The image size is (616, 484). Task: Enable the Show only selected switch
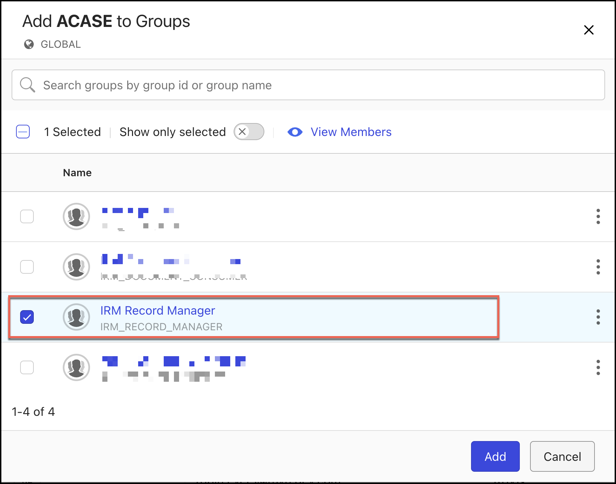coord(249,132)
